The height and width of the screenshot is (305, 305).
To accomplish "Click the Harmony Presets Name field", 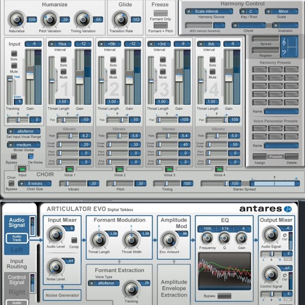I will (x=281, y=111).
